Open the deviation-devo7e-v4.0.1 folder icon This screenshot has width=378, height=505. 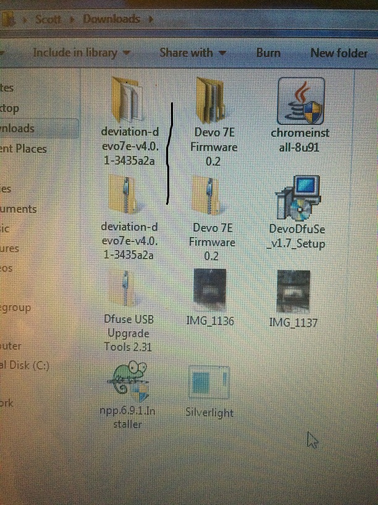[127, 100]
